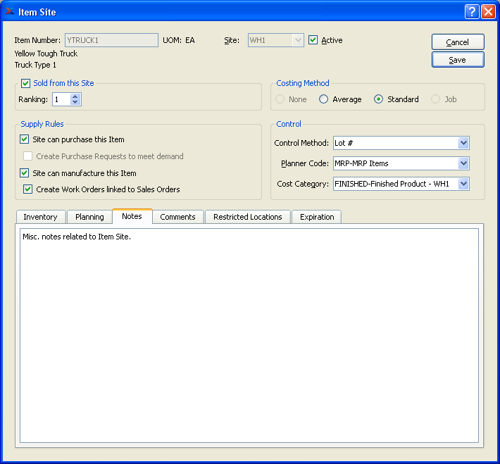Click the Cancel button
Image resolution: width=500 pixels, height=464 pixels.
458,42
